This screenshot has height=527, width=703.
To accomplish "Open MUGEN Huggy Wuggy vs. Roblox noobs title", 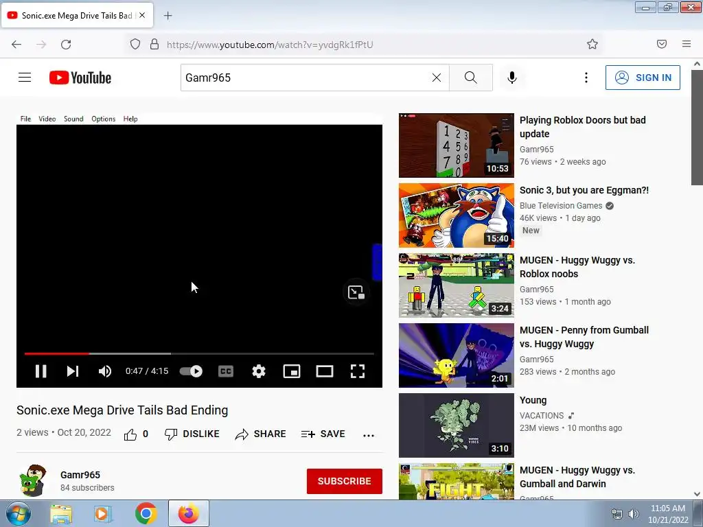I will point(577,267).
